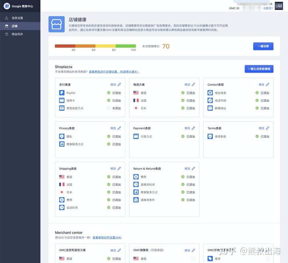Select 店铺 sidebar item

click(20, 26)
